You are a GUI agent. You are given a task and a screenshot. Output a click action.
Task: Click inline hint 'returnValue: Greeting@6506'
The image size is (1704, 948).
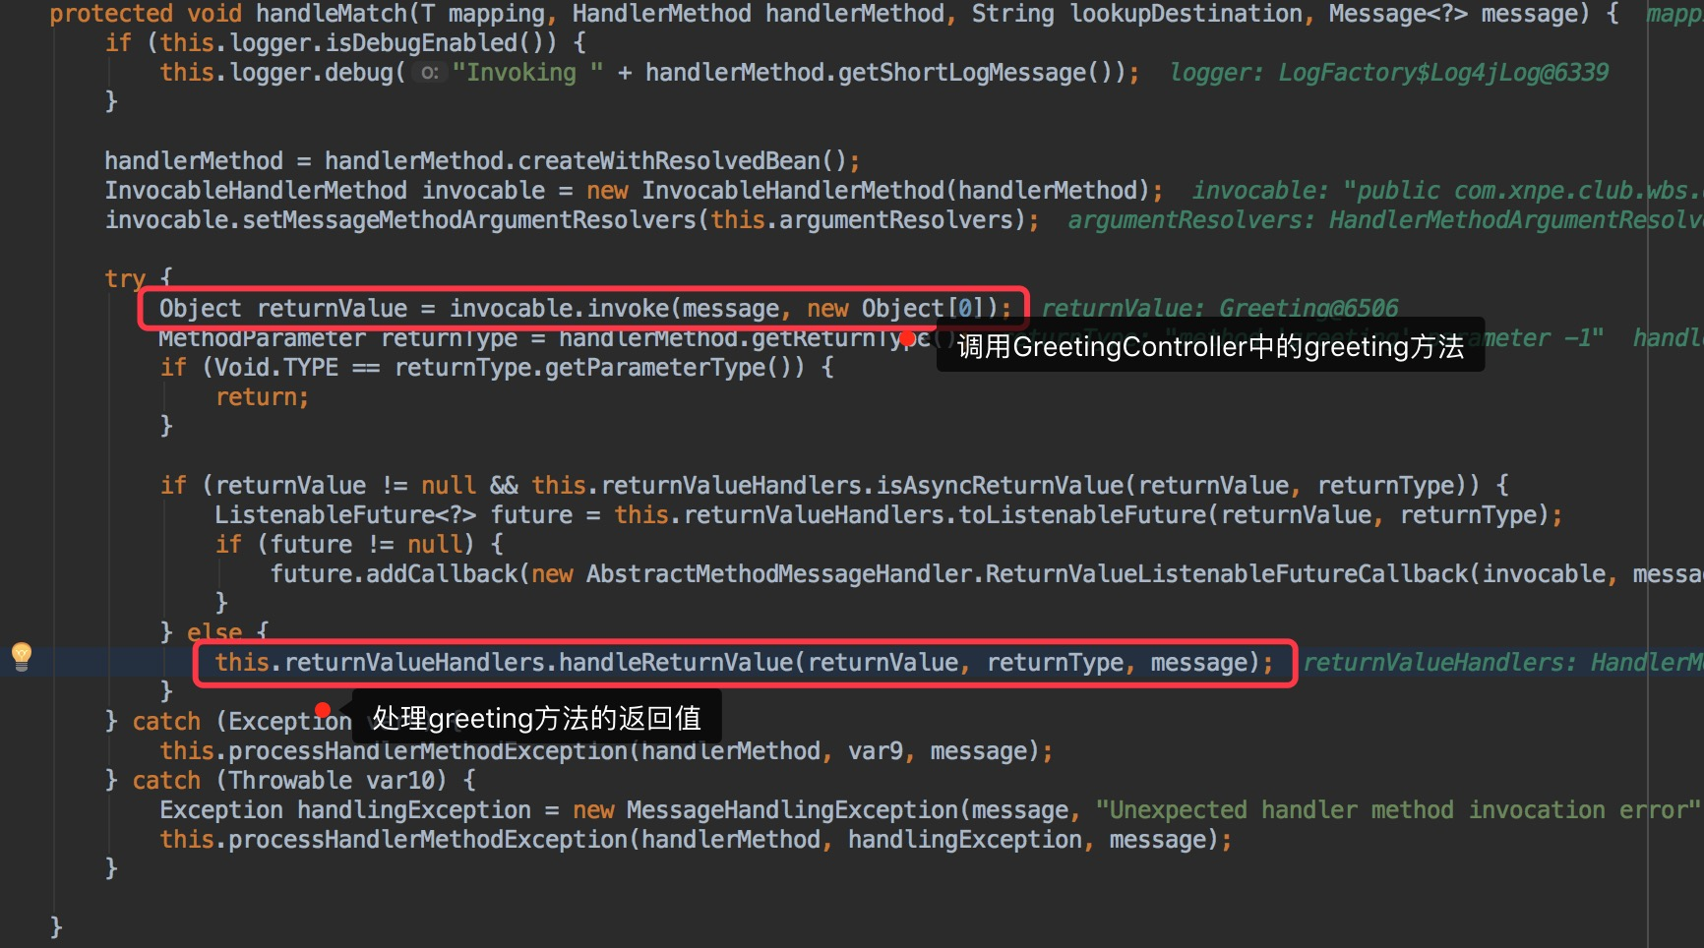click(x=1220, y=309)
